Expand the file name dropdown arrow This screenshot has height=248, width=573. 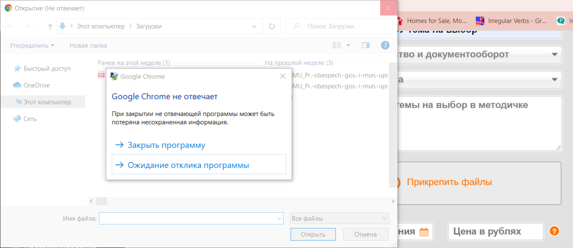[280, 218]
